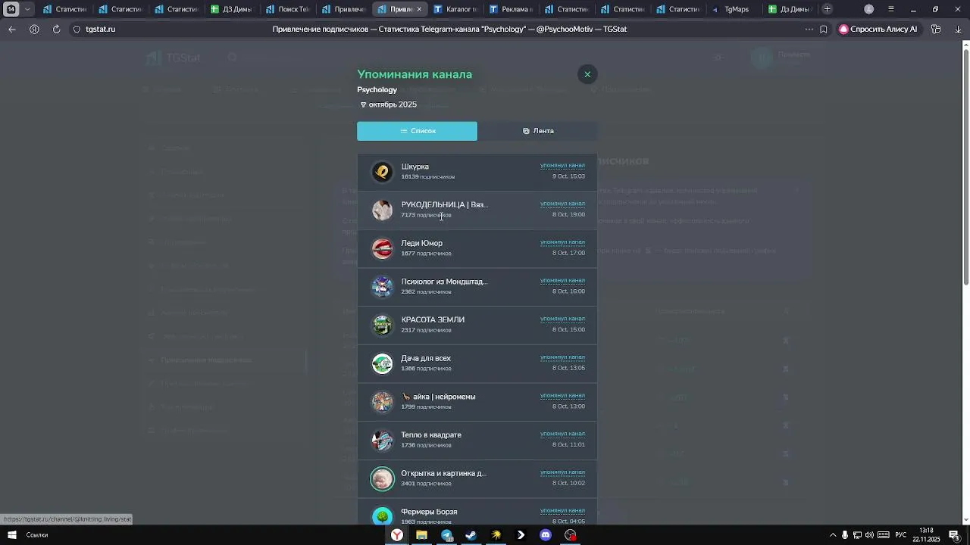Open the Тепло в квадрате channel name
This screenshot has height=545, width=970.
click(431, 434)
